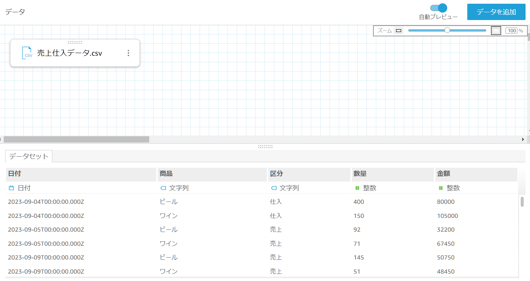Click the left arrow of the horizontal scrollbar
Viewport: 530px width, 281px height.
pyautogui.click(x=1, y=140)
